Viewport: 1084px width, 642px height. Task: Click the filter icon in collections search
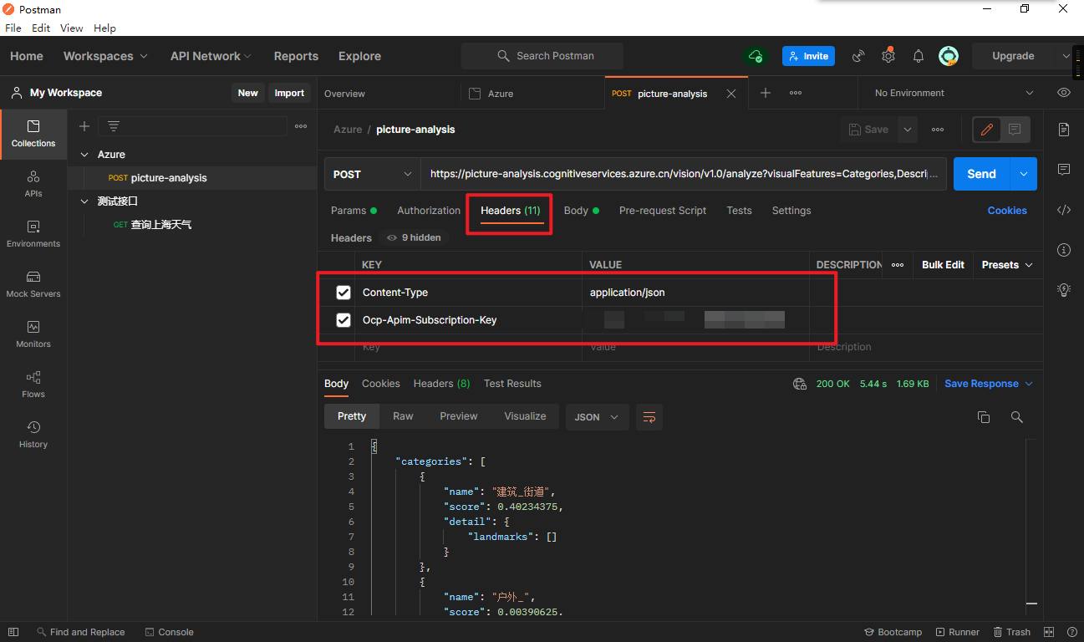(x=114, y=126)
